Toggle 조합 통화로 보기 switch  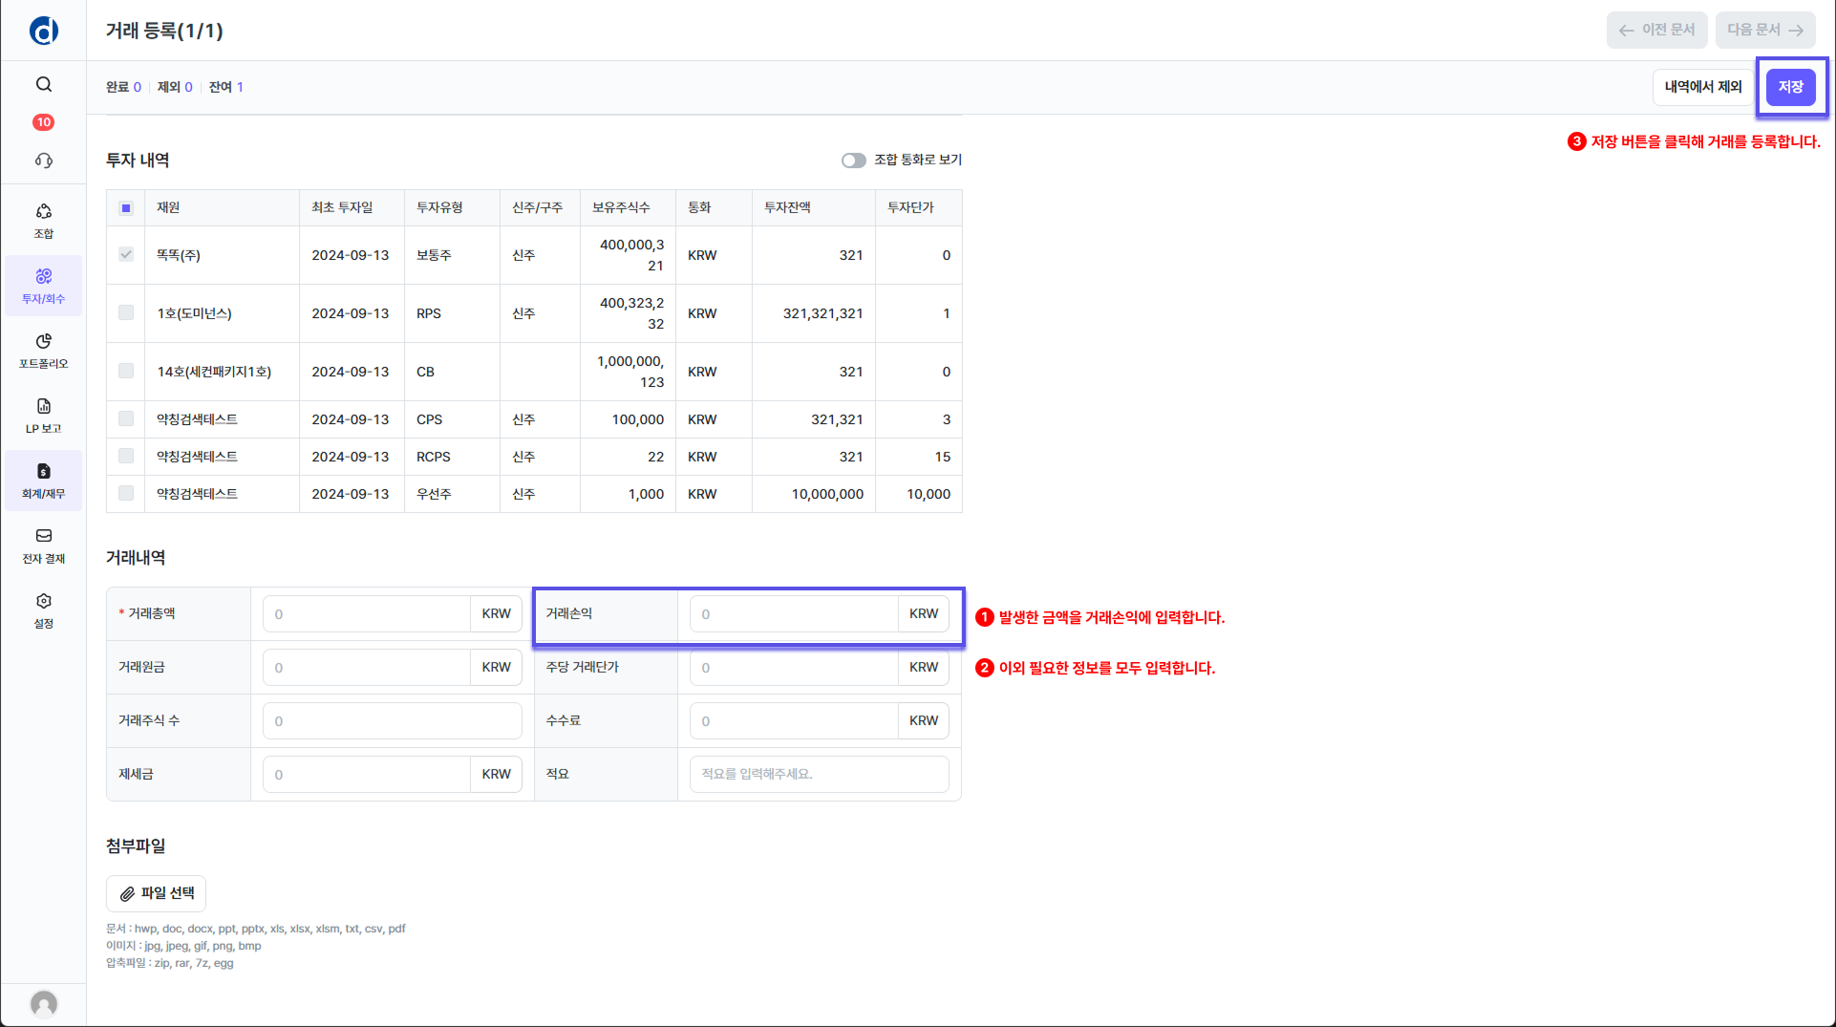[853, 160]
